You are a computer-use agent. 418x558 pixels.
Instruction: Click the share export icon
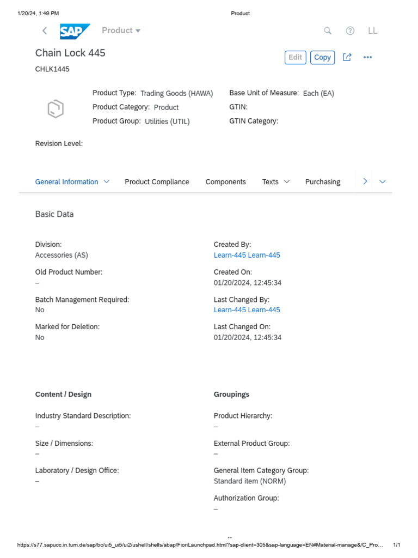[x=347, y=57]
